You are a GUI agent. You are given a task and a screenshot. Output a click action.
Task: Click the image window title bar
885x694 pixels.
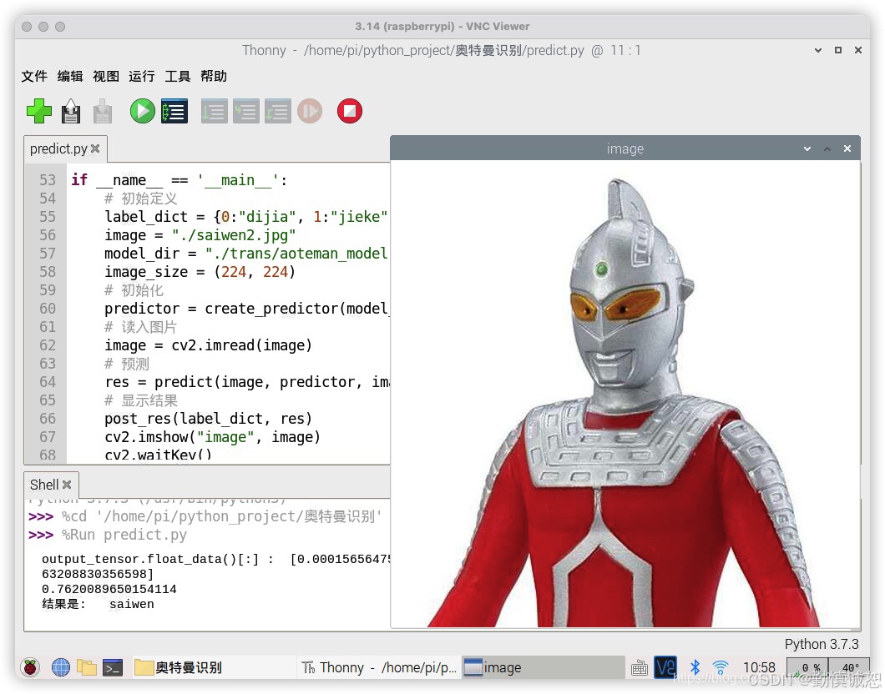click(x=625, y=148)
